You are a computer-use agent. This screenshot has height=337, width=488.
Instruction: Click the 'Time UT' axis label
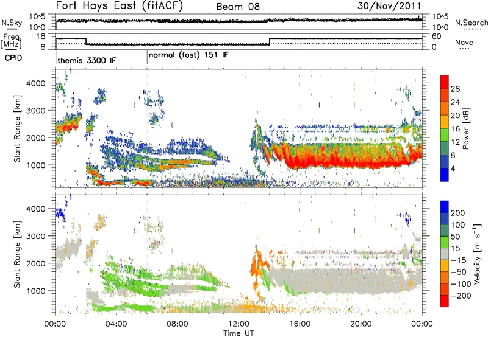click(239, 333)
